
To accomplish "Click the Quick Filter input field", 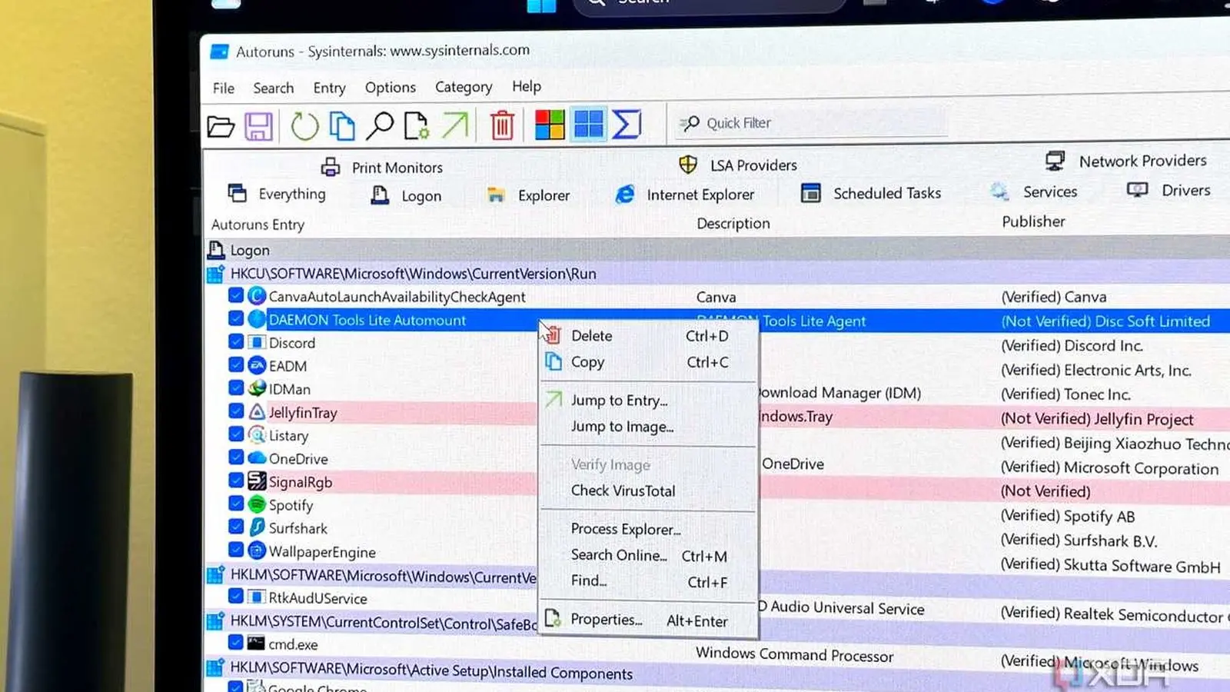I will point(812,122).
